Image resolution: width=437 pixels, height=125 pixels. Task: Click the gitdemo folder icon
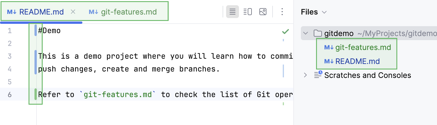pyautogui.click(x=318, y=33)
